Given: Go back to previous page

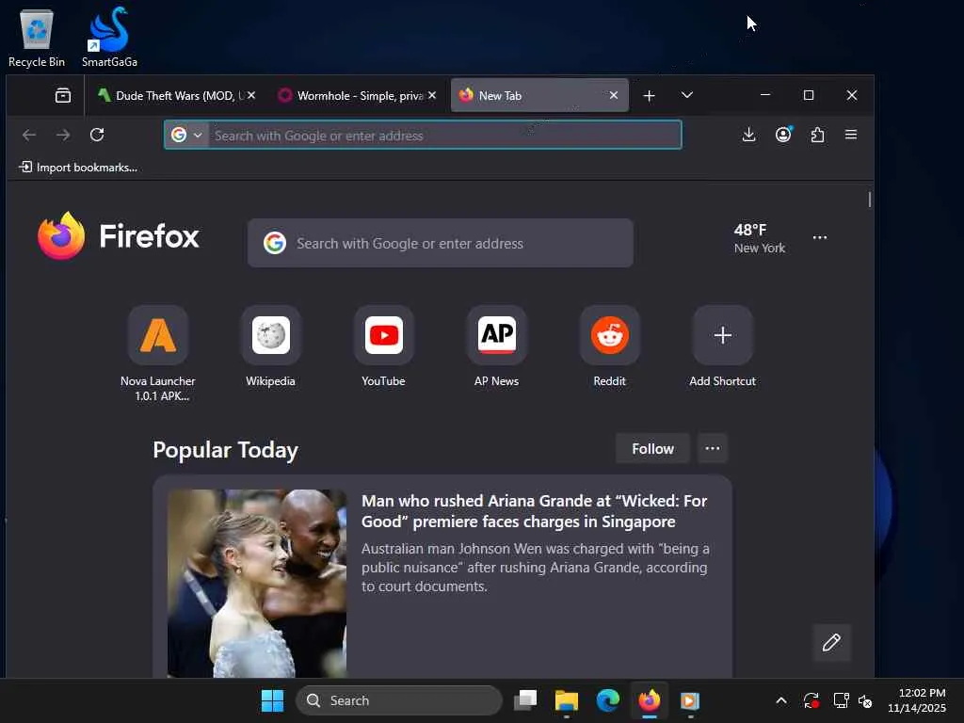Looking at the screenshot, I should (x=29, y=135).
